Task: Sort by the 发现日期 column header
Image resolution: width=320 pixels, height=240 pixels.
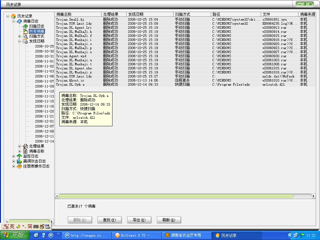Action: point(150,14)
